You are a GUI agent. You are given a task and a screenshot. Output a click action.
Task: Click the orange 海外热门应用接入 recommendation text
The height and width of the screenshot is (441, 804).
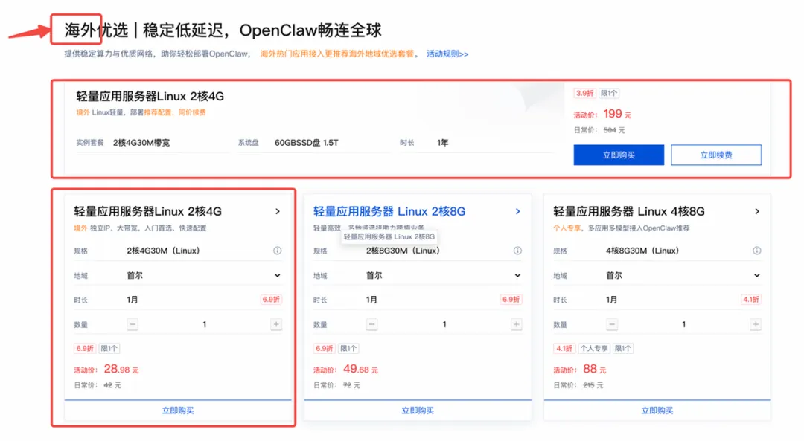tap(336, 54)
